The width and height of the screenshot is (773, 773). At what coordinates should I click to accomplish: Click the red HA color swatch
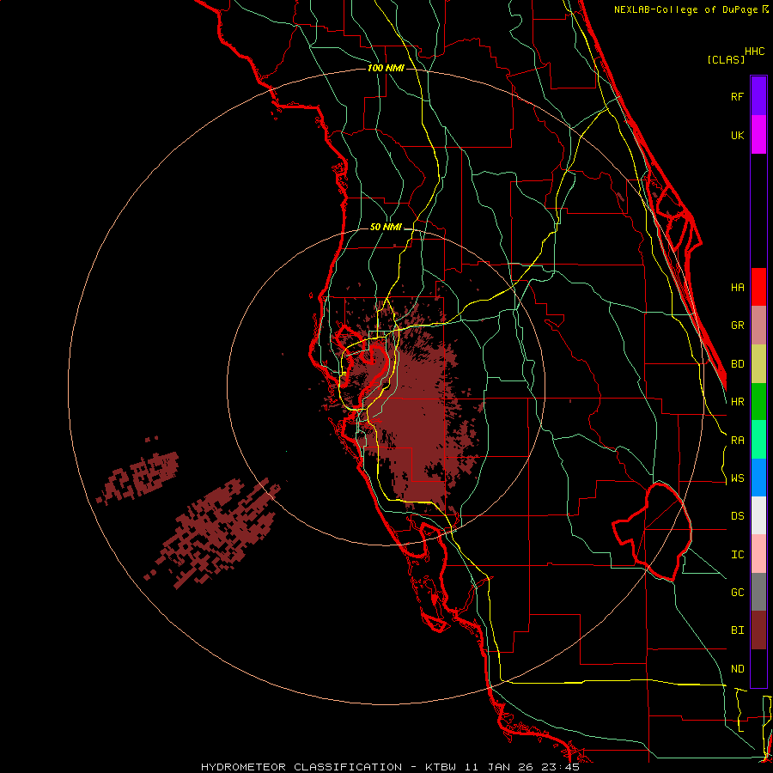(758, 287)
